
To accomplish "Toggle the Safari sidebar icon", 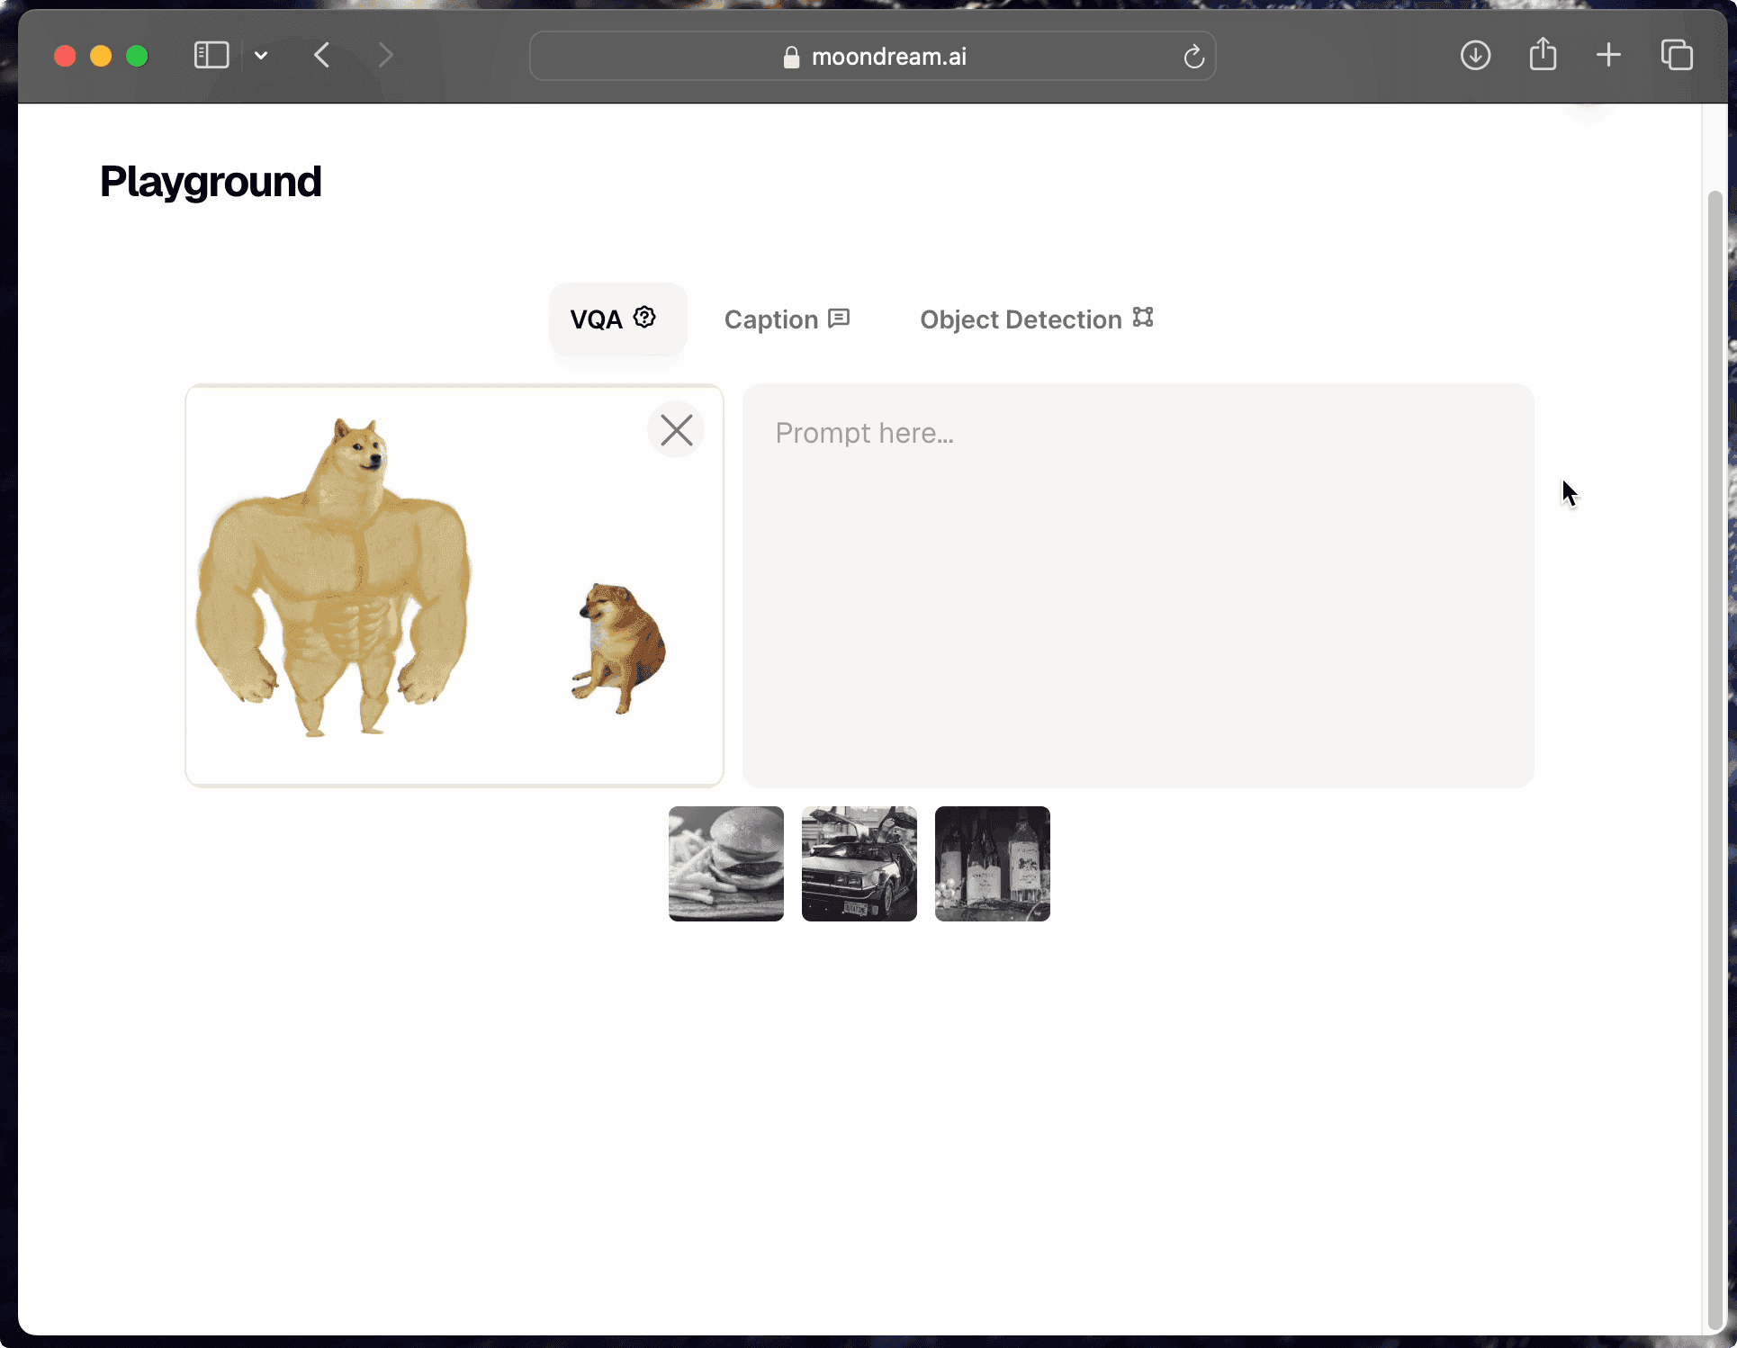I will coord(211,55).
